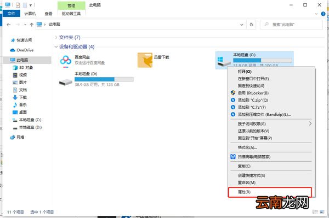Refresh the 此电脑 view

coord(251,25)
